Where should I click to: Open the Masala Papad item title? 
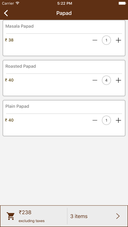[x=19, y=26]
